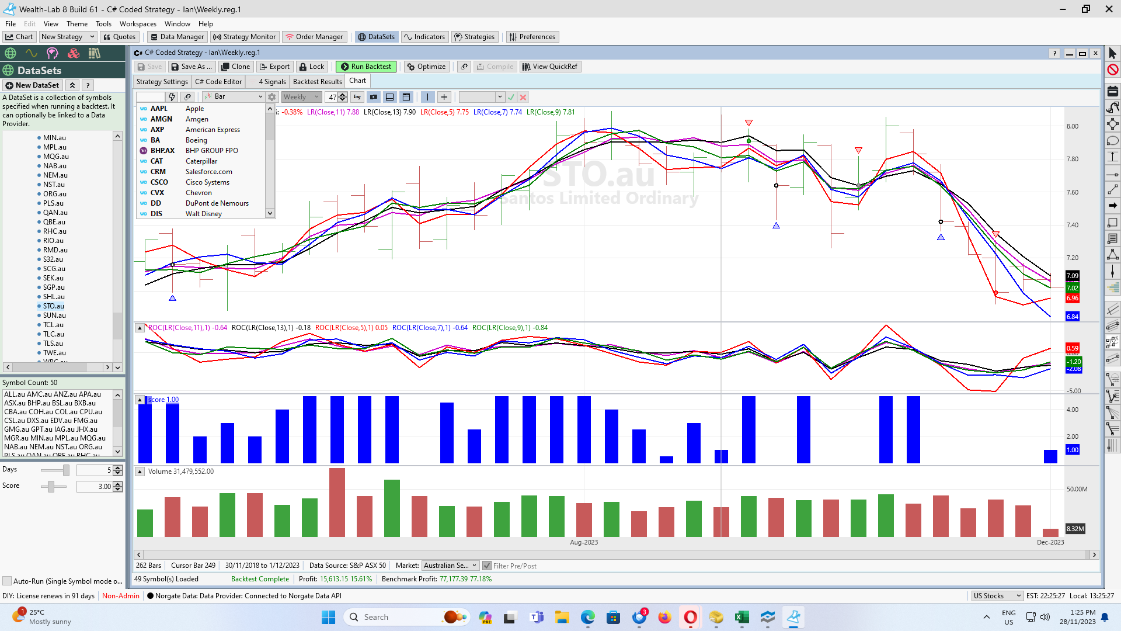Screen dimensions: 1121x631
Task: Open the empty combo box in chart toolbar
Action: 481,97
